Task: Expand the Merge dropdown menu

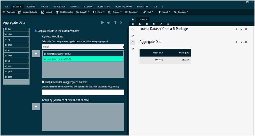Action: [x=99, y=12]
